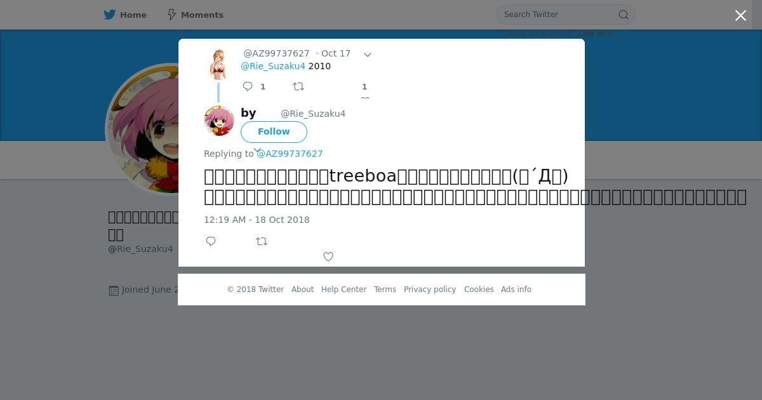Viewport: 762px width, 400px height.
Task: Follow the @Rie_Suzaku4 account
Action: [274, 131]
